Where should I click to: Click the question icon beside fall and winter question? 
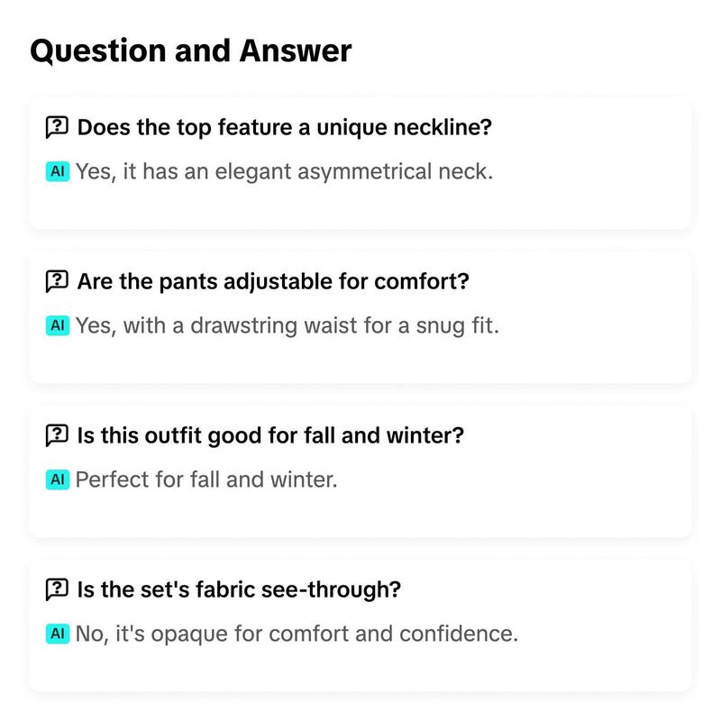(57, 435)
